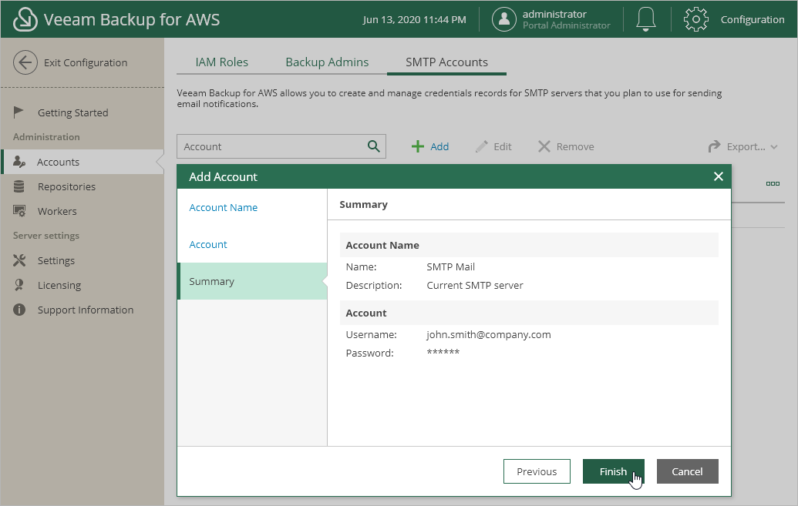Viewport: 798px width, 506px height.
Task: Click the Settings wrench icon
Action: [19, 260]
